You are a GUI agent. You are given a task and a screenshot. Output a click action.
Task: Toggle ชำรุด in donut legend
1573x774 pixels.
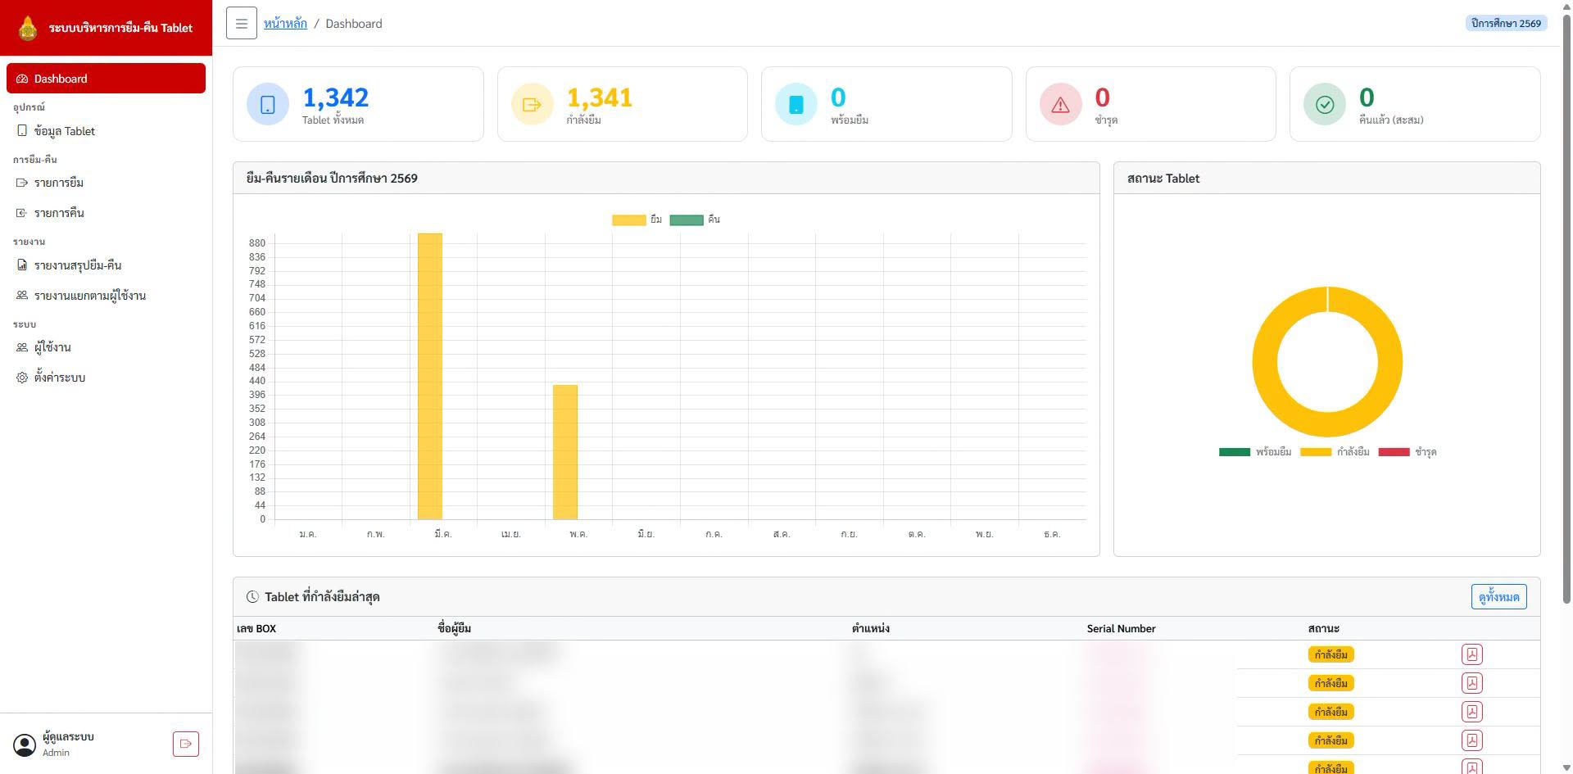(1408, 452)
